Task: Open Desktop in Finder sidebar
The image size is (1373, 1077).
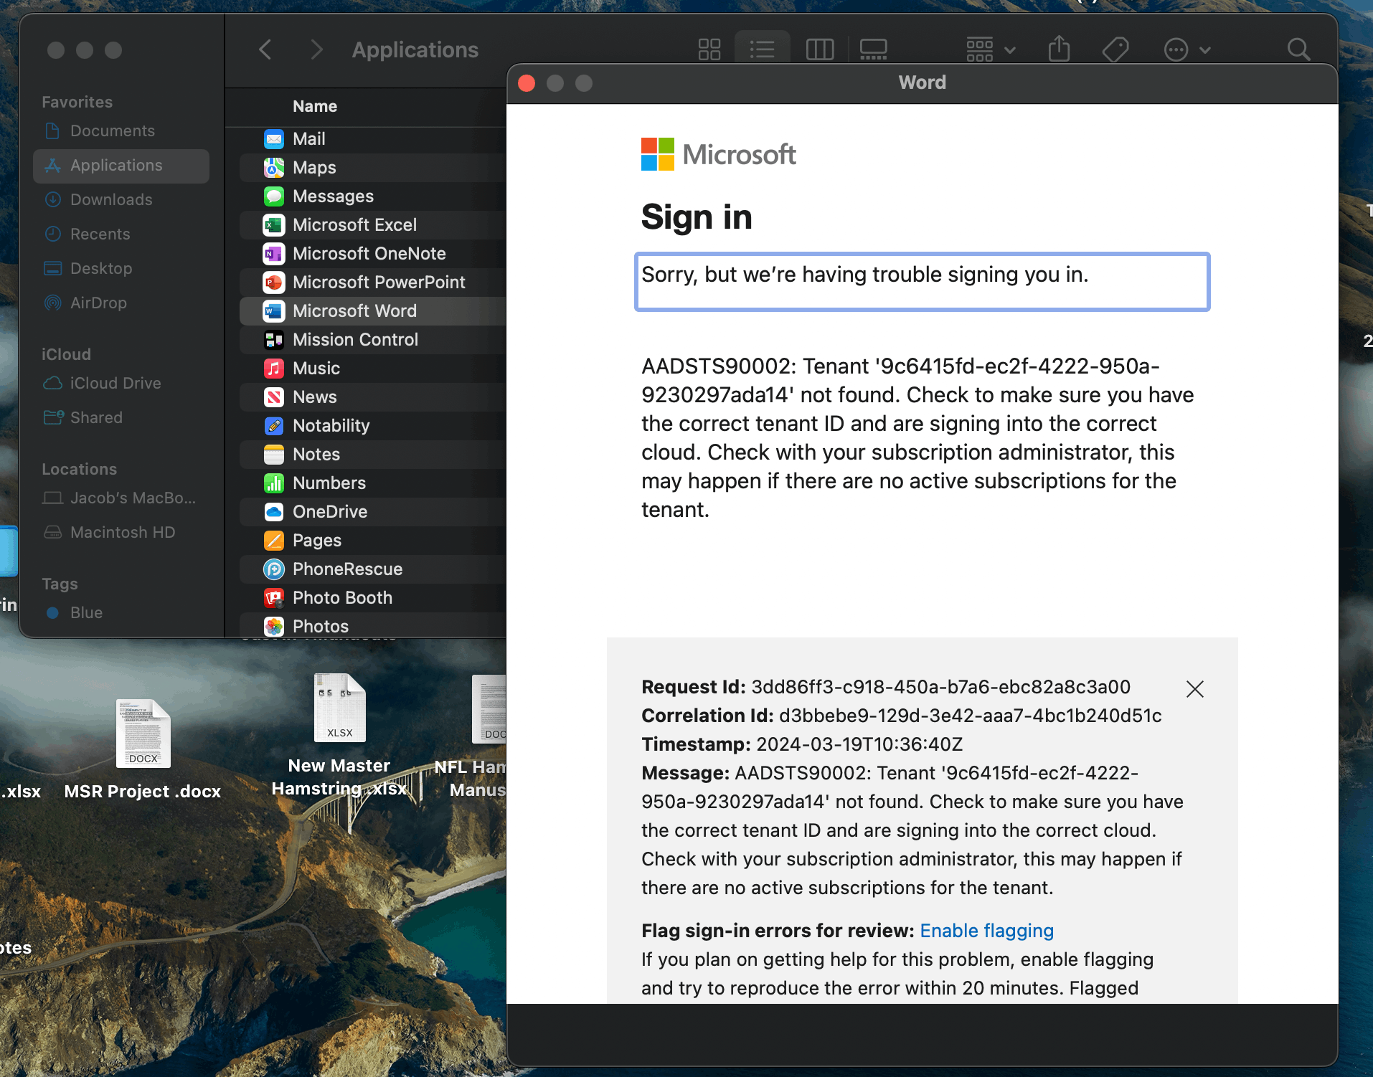Action: tap(121, 269)
